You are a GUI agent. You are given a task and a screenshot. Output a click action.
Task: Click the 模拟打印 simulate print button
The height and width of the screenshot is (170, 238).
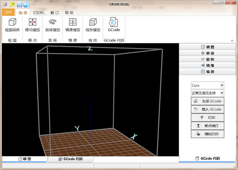tap(207, 134)
